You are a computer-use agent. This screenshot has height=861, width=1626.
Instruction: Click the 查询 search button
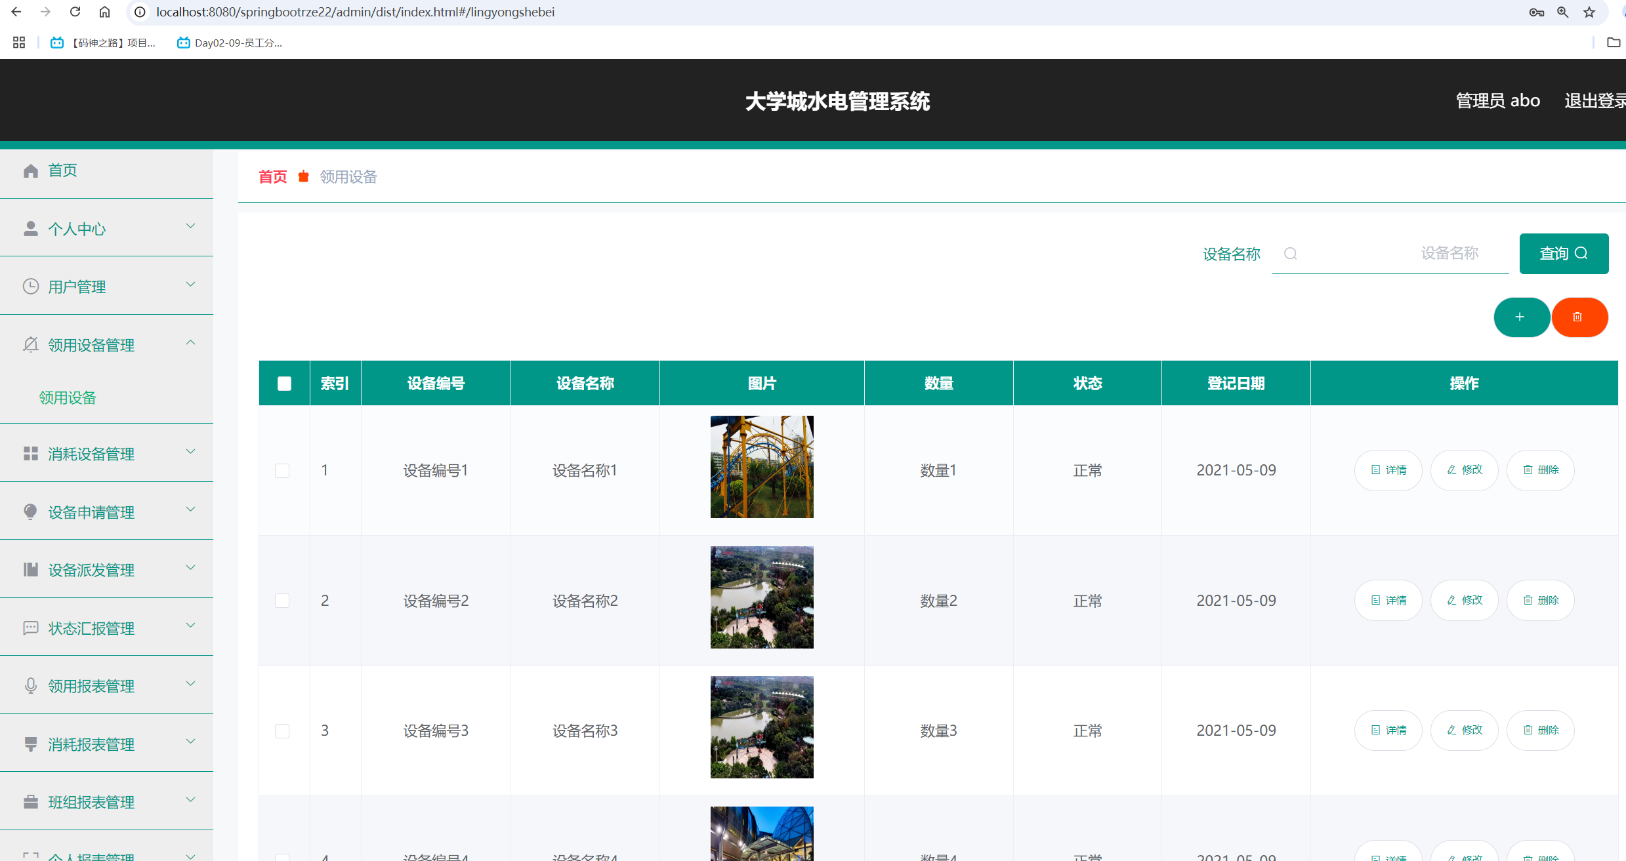coord(1564,254)
